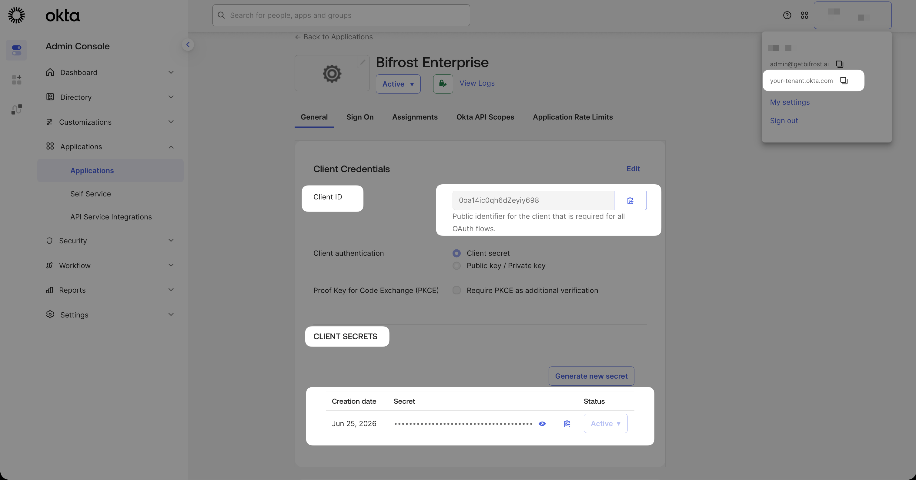Click the okta wordmark logo
This screenshot has width=916, height=480.
coord(62,16)
